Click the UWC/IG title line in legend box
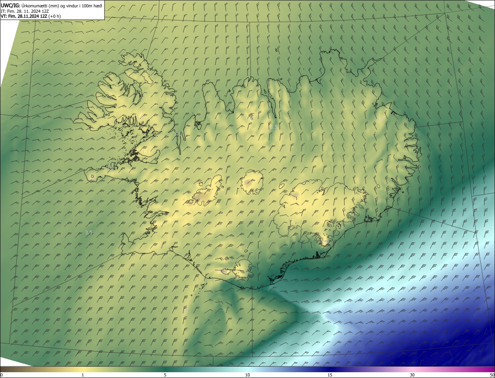 51,5
